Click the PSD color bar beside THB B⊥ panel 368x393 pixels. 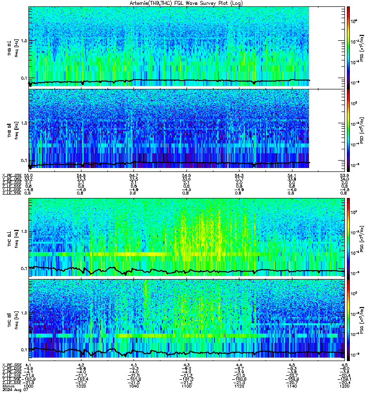coord(348,47)
